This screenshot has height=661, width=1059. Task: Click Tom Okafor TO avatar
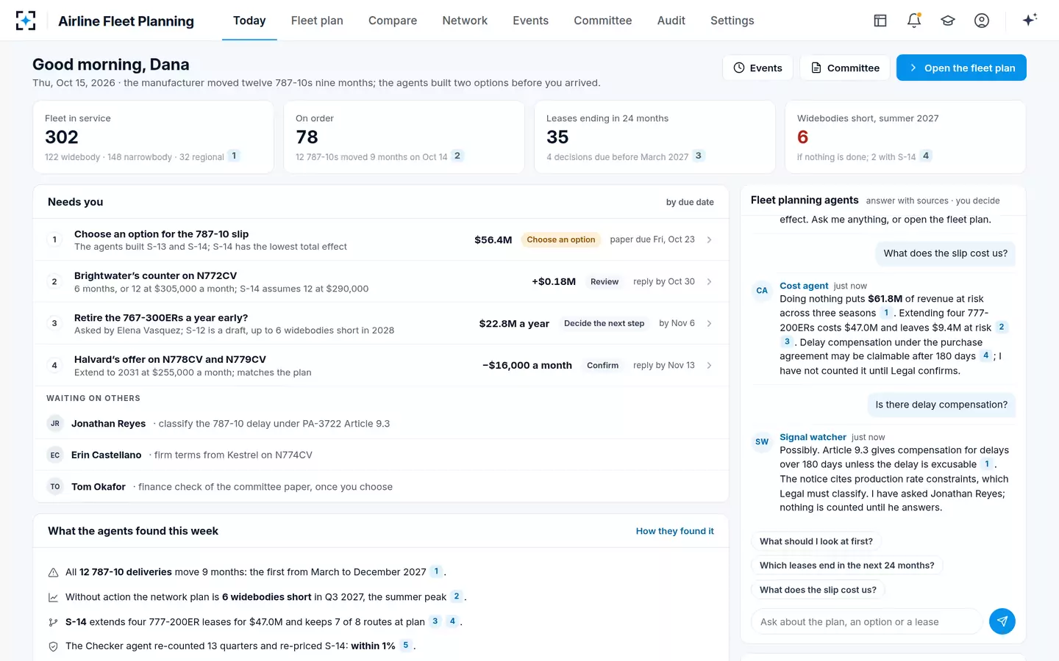(55, 487)
